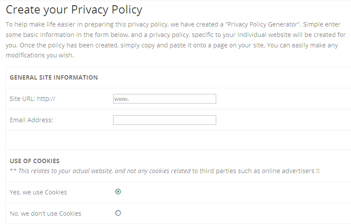Click the "online advertisers" text in cookies note
This screenshot has height=224, width=351.
(x=287, y=171)
